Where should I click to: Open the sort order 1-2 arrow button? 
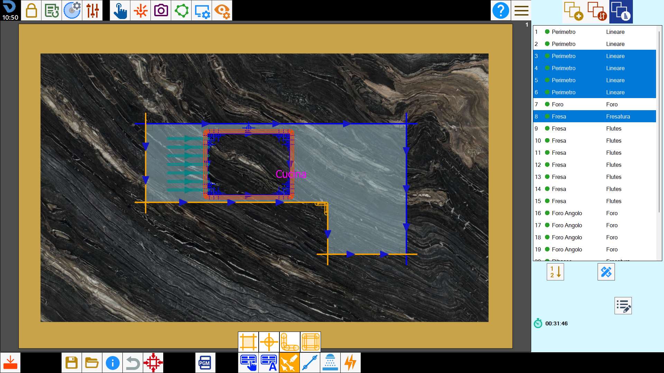pyautogui.click(x=555, y=272)
